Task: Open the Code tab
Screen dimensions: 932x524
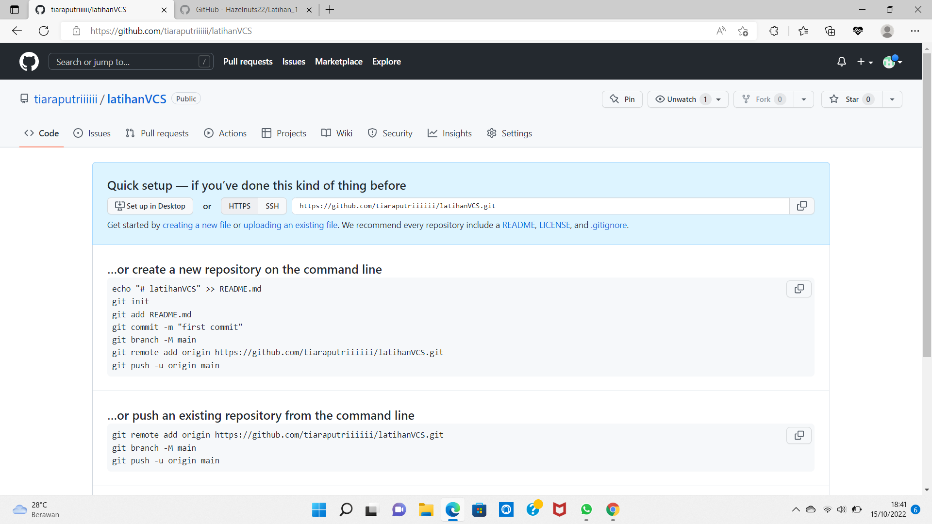Action: click(42, 133)
